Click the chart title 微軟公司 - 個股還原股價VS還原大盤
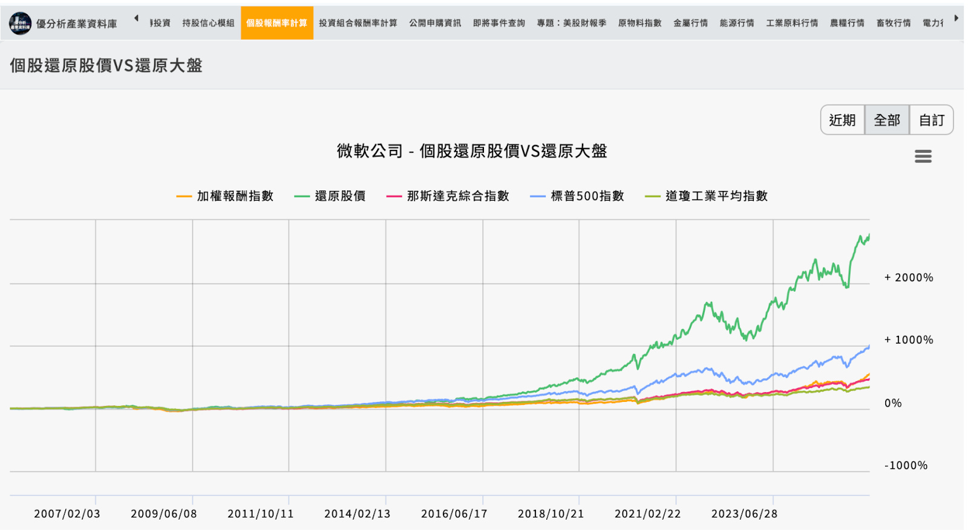The height and width of the screenshot is (530, 968). tap(472, 151)
